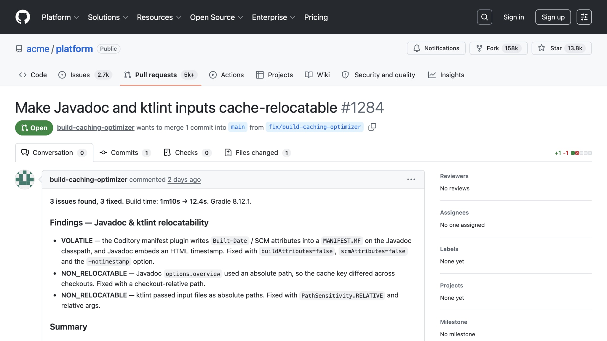Switch to the Commits tab
The width and height of the screenshot is (607, 341).
[125, 153]
